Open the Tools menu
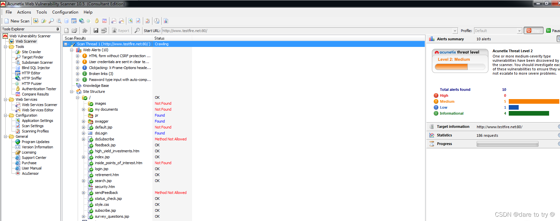This screenshot has height=221, width=560. coord(42,12)
